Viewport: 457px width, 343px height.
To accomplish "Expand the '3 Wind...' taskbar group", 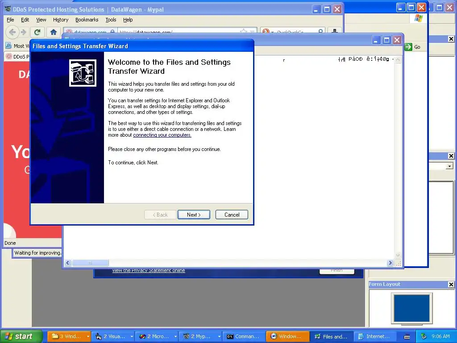I will point(88,337).
